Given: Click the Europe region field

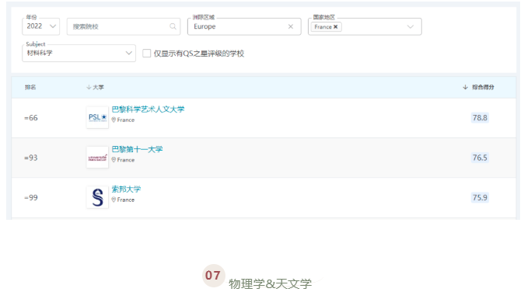Looking at the screenshot, I should click(244, 26).
